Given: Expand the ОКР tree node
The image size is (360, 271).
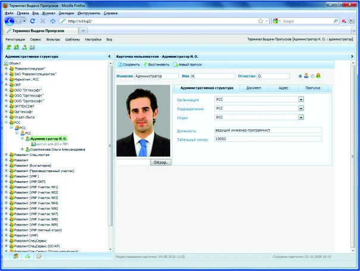Looking at the screenshot, I should point(6,85).
